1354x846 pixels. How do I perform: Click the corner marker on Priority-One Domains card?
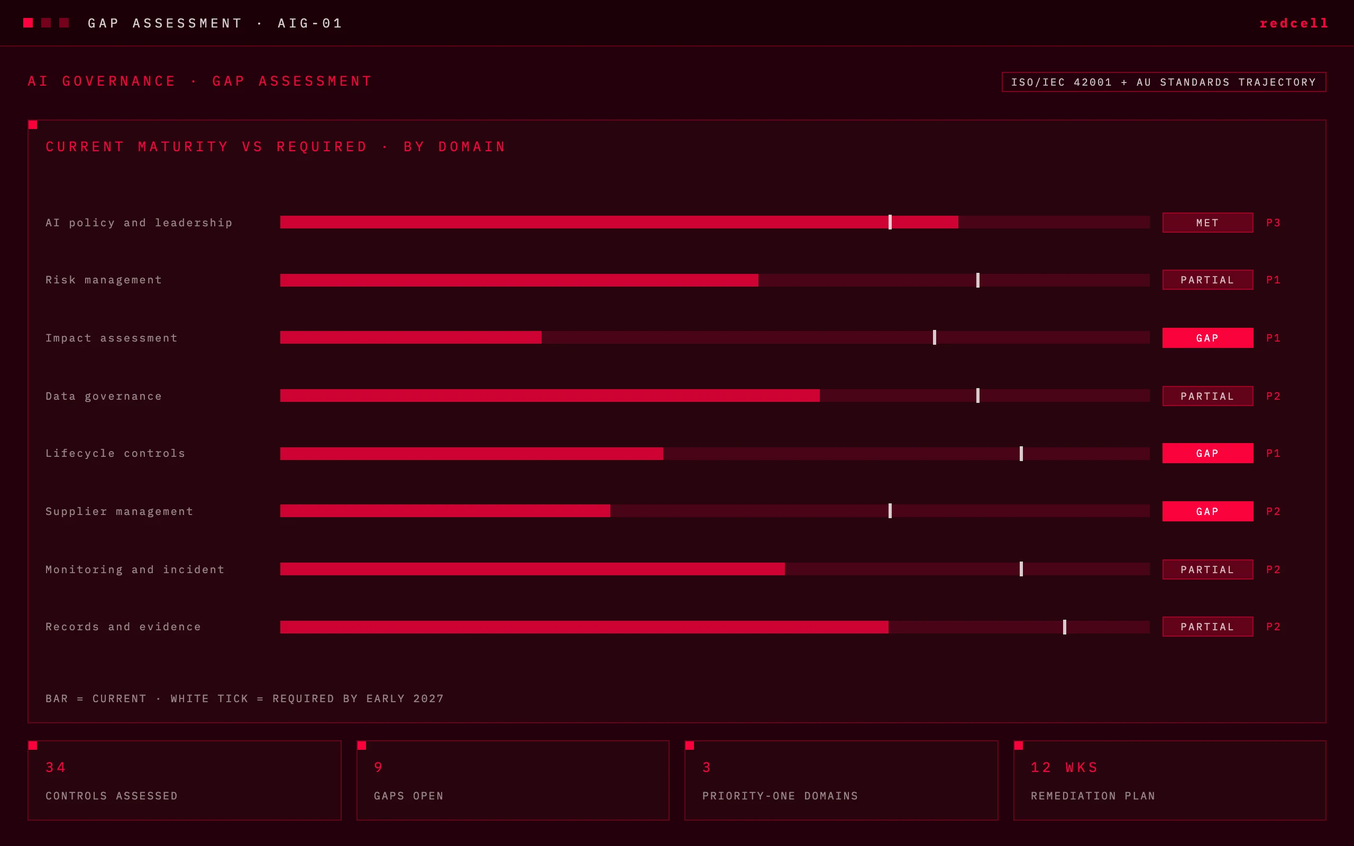(689, 746)
